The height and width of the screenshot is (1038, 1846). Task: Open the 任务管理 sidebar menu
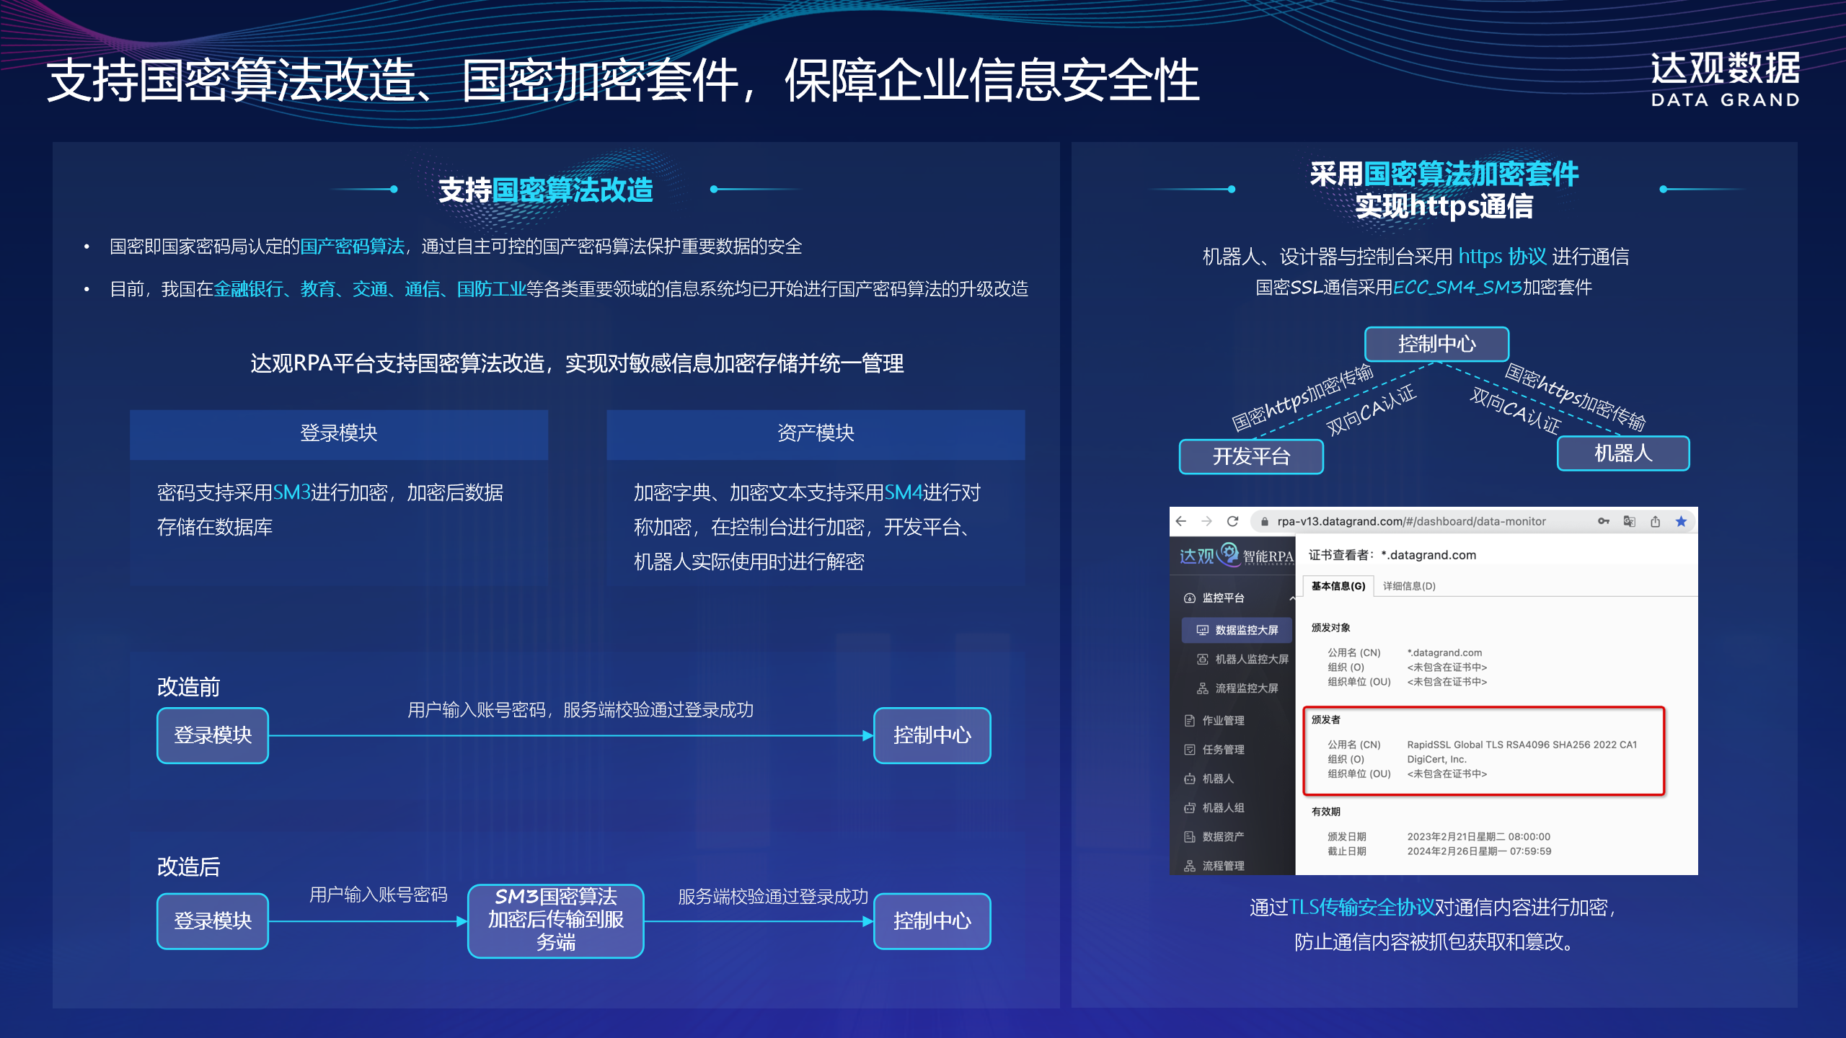[1223, 750]
